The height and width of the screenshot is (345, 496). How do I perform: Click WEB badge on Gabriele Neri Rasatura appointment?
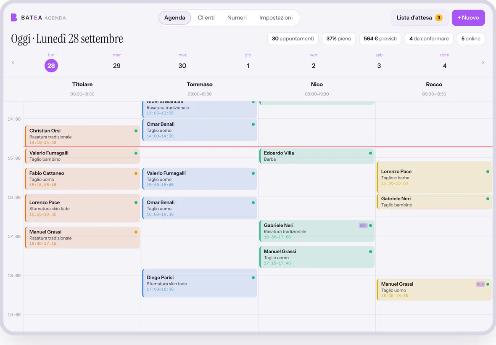point(363,226)
